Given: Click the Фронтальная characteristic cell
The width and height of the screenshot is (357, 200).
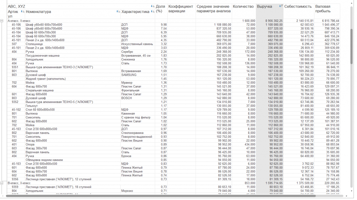Looking at the screenshot, I should point(130,90).
